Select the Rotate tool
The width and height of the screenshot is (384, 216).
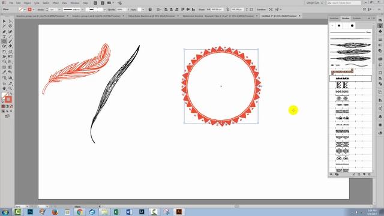click(x=4, y=52)
